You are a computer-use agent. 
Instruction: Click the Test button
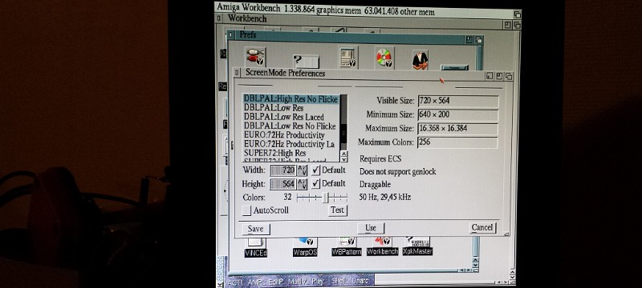[x=338, y=210]
